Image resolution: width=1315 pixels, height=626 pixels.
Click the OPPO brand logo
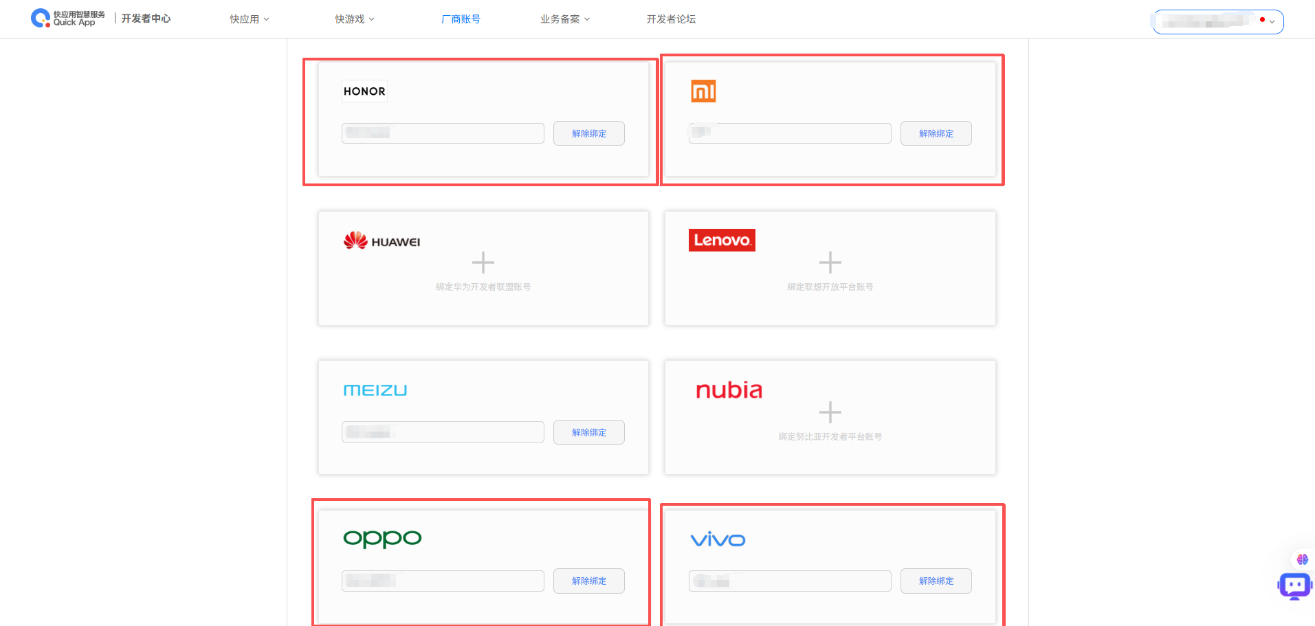pyautogui.click(x=382, y=538)
